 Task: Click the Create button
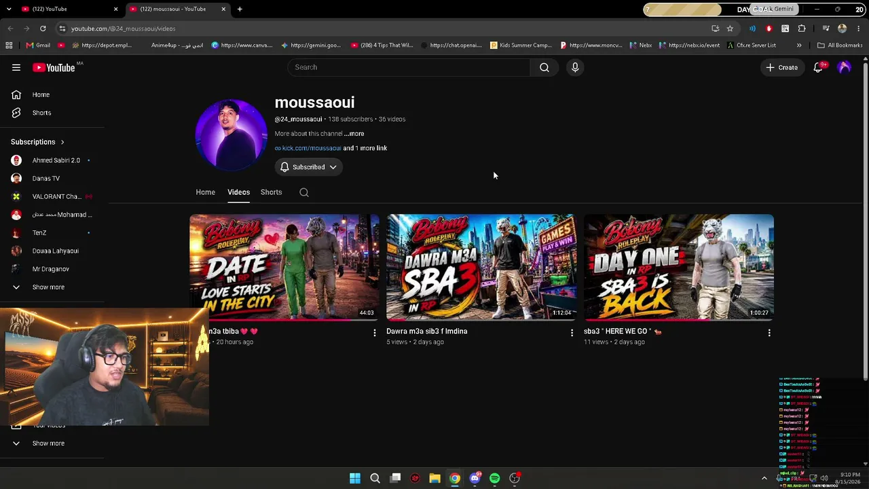782,67
